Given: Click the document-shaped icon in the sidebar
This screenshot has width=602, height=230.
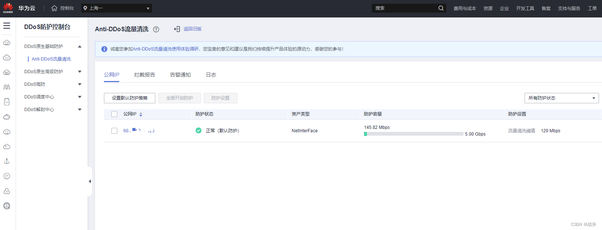Looking at the screenshot, I should point(7,102).
